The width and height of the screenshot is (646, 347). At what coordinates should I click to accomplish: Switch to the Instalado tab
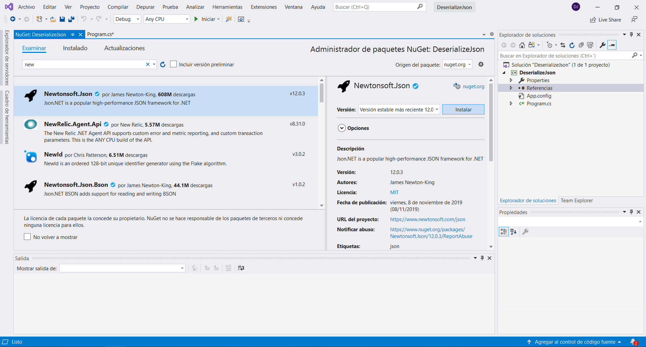click(75, 48)
